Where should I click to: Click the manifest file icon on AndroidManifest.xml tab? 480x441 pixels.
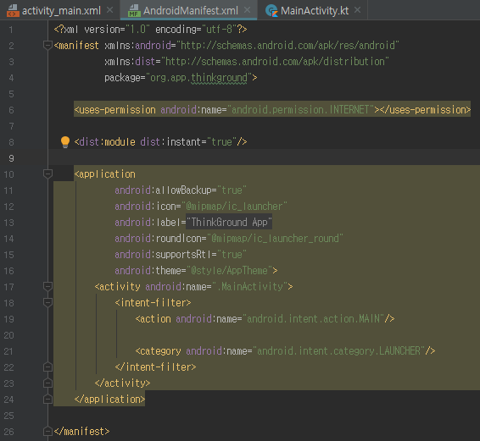(x=134, y=11)
